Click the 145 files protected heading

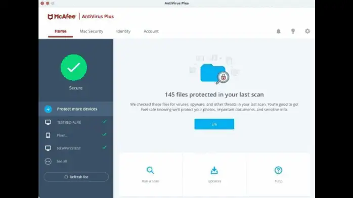click(214, 94)
